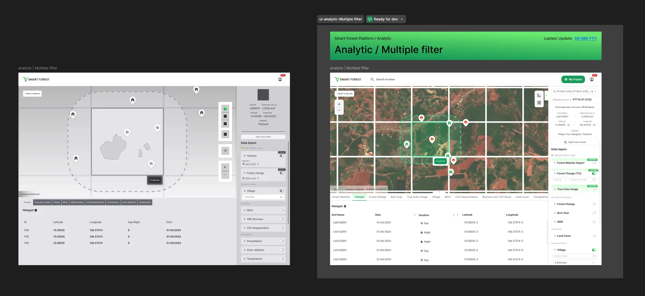Select the CO2 Sequestration tab in colored design
This screenshot has width=645, height=296.
pyautogui.click(x=466, y=197)
